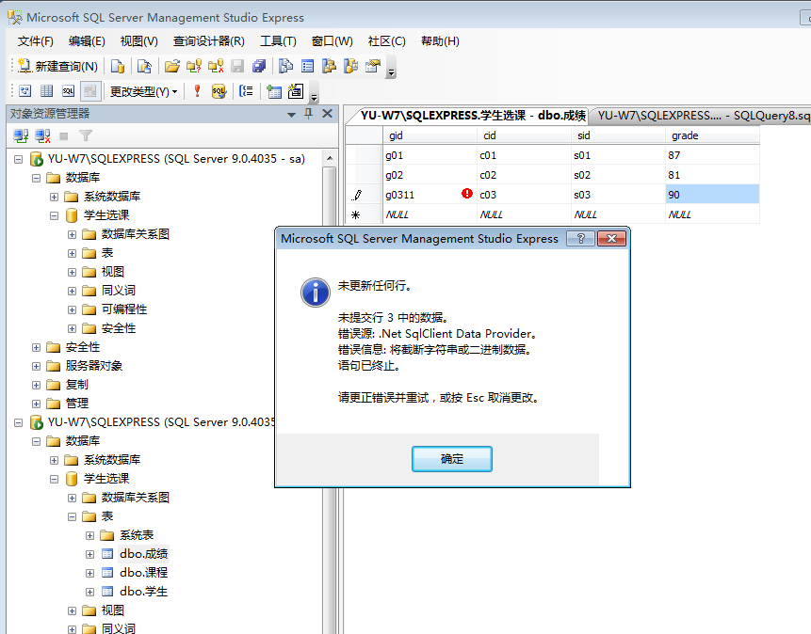The image size is (811, 634).
Task: Click the Object Explorer toolbar icon
Action: [329, 66]
